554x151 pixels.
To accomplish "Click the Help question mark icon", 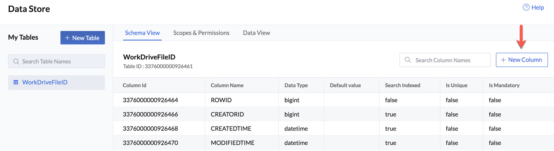I will [526, 7].
